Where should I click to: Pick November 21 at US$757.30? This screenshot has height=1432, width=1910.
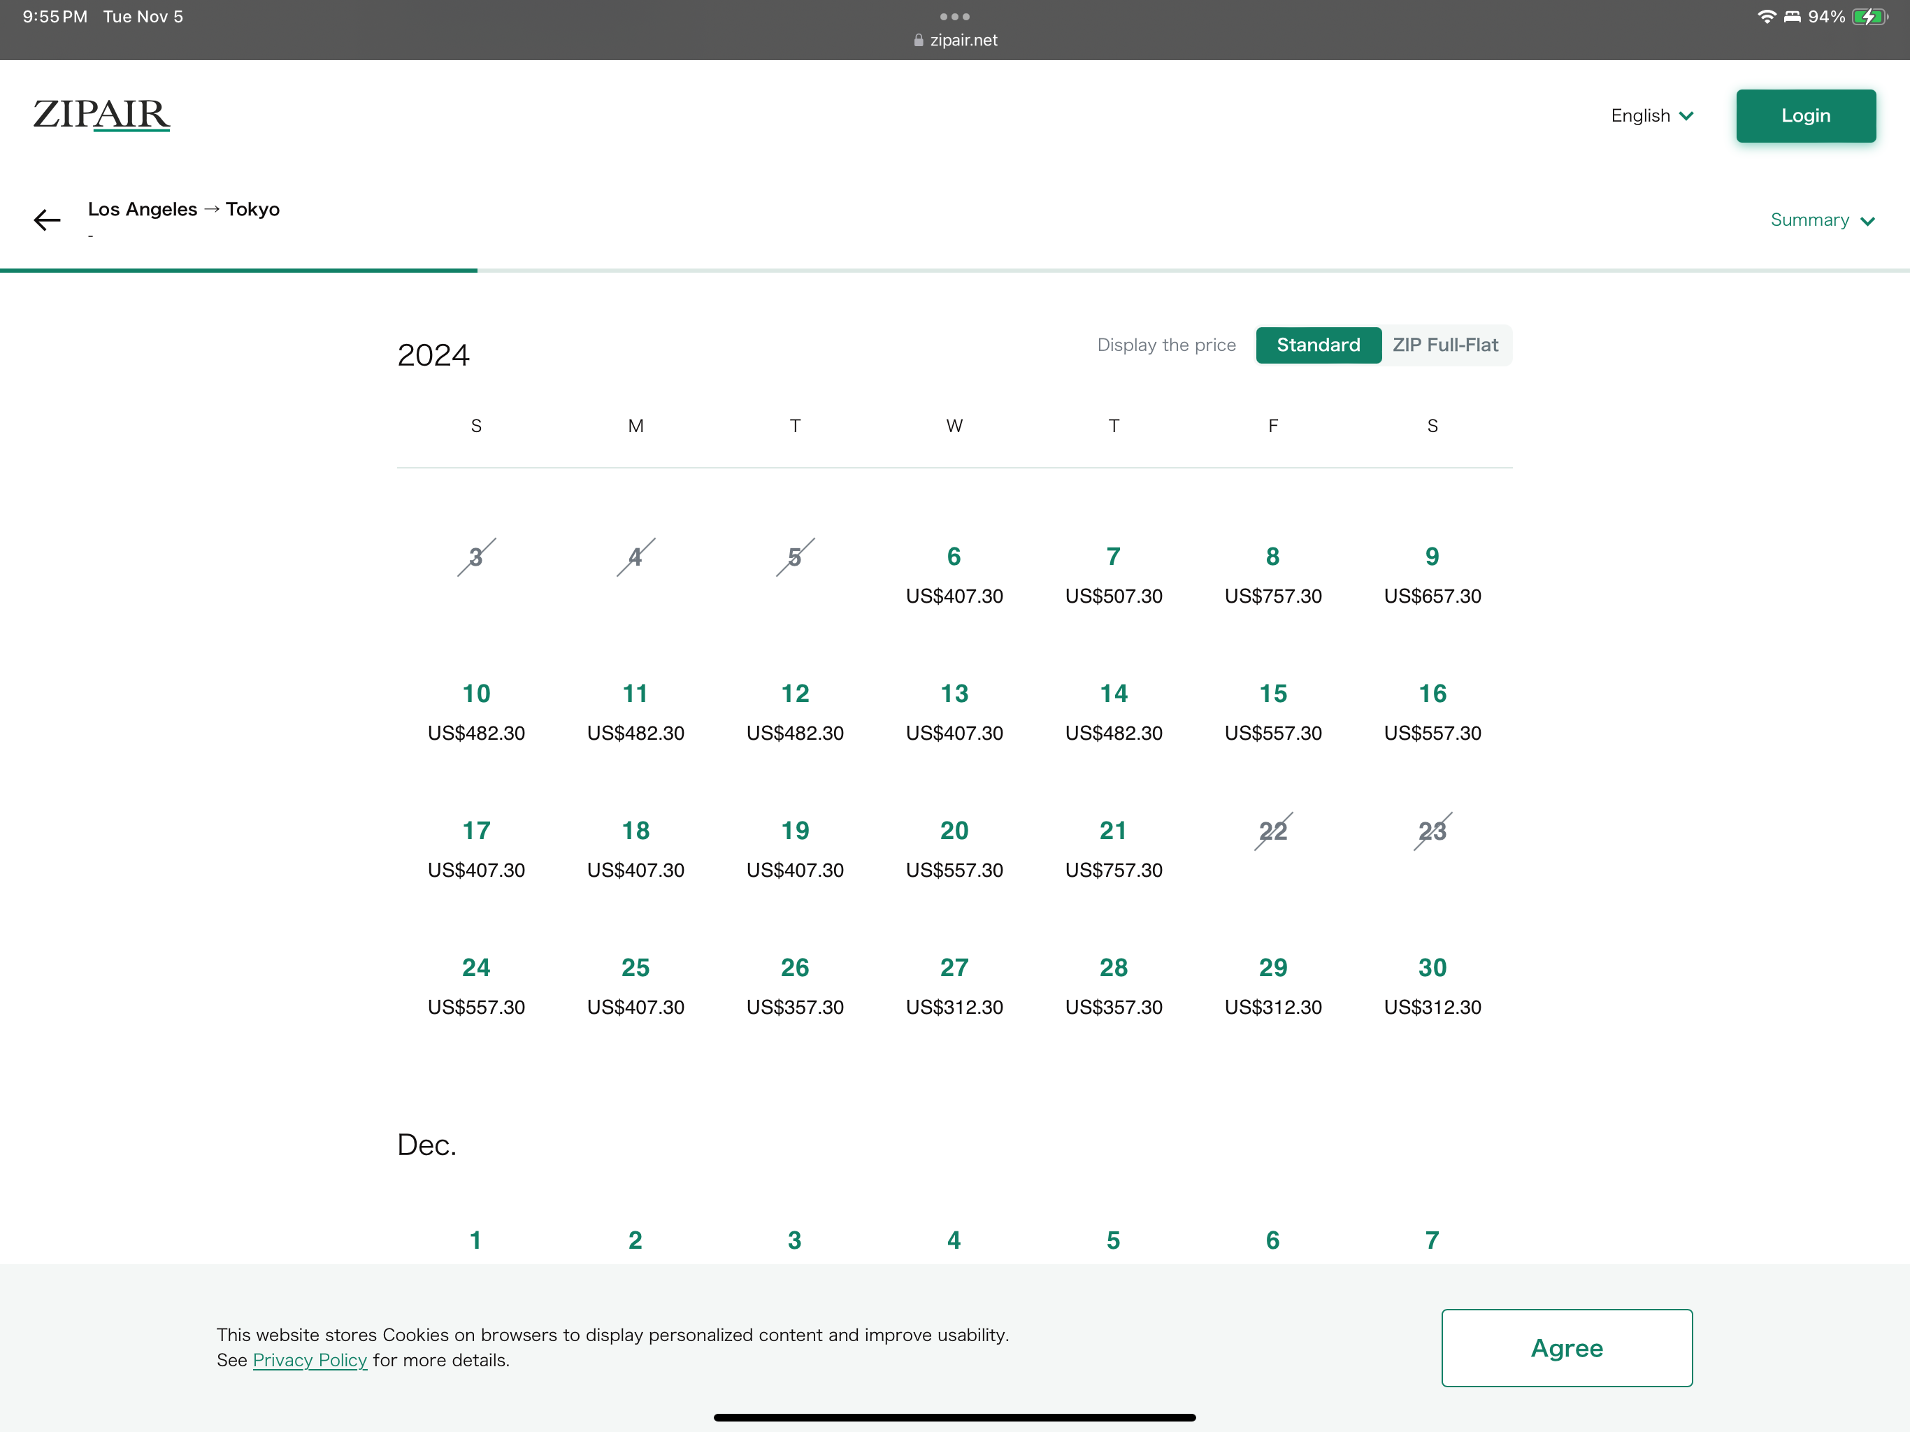point(1114,849)
